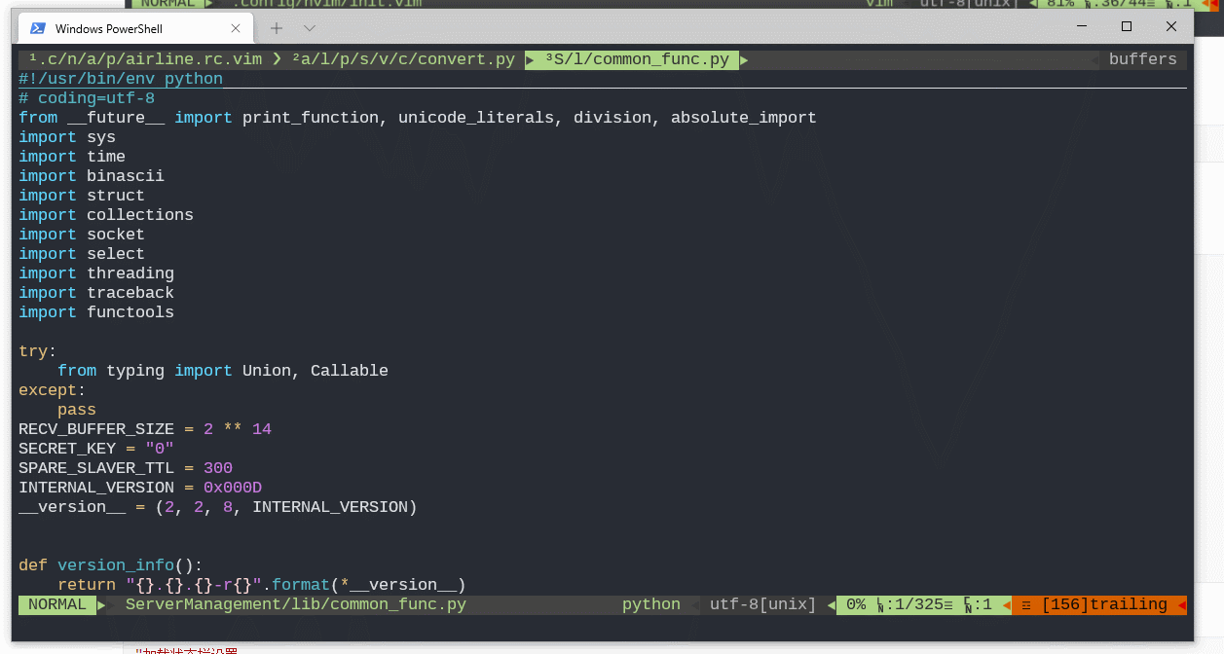Place cursor on the RECV_BUFFER_SIZE line

tap(96, 429)
